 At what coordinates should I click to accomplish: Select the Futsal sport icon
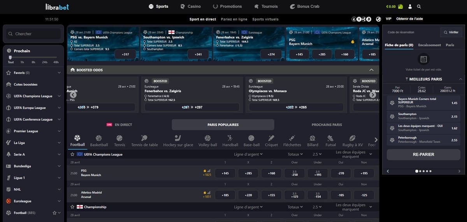click(x=330, y=141)
